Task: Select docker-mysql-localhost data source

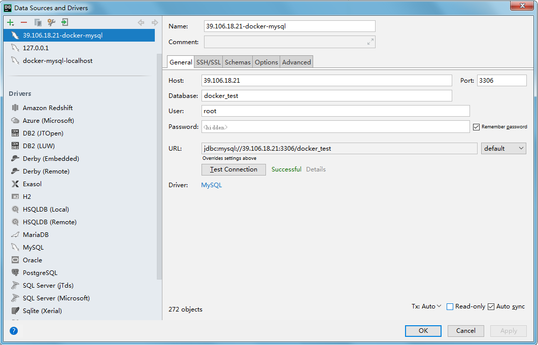Action: click(79, 61)
